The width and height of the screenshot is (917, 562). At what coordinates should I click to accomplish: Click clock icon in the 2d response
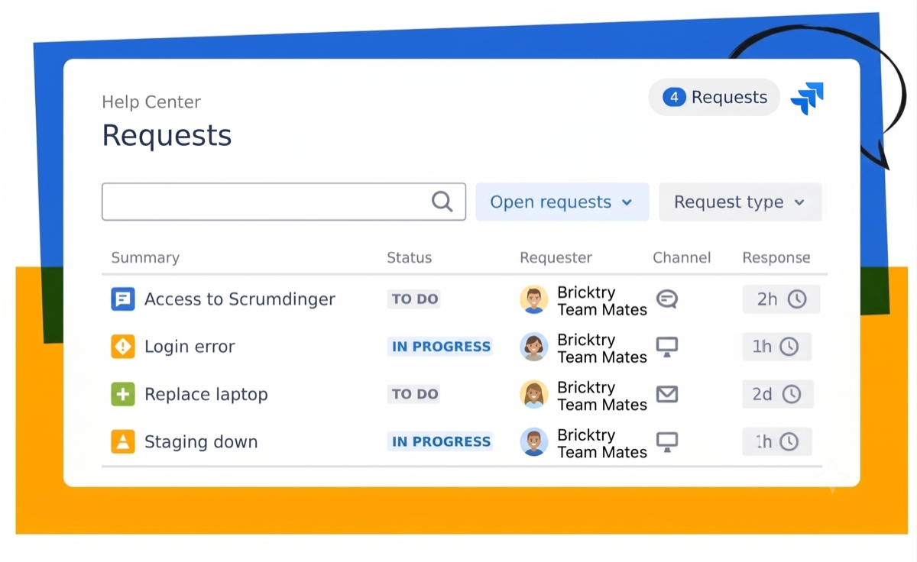pos(792,394)
